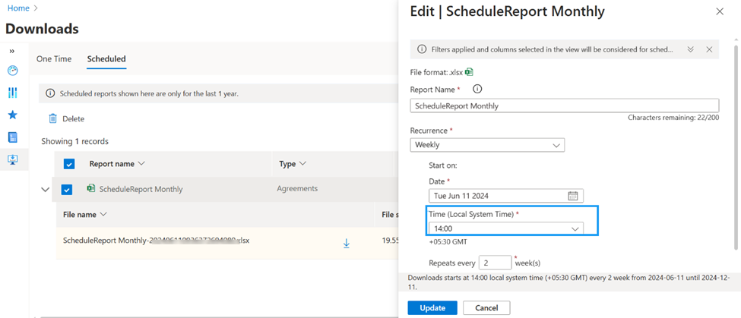The height and width of the screenshot is (318, 741).
Task: Expand the sidebar navigation menu
Action: [12, 51]
